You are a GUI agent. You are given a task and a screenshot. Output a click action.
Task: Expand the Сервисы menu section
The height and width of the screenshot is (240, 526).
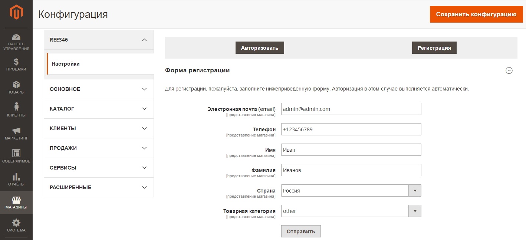99,168
